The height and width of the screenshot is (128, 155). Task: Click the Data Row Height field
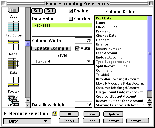83,105
